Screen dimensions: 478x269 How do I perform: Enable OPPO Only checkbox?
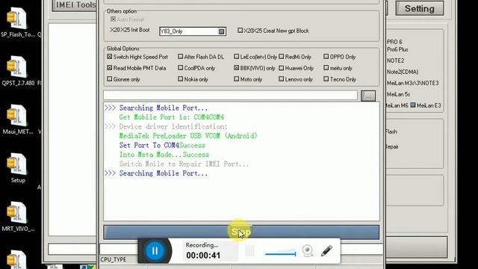point(326,57)
